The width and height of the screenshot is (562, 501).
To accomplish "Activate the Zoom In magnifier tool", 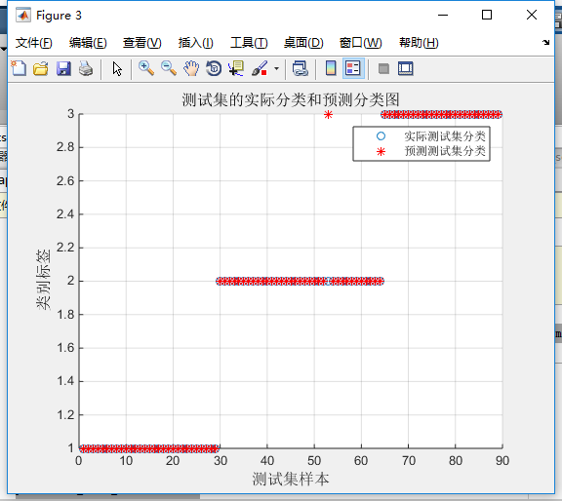I will [146, 68].
